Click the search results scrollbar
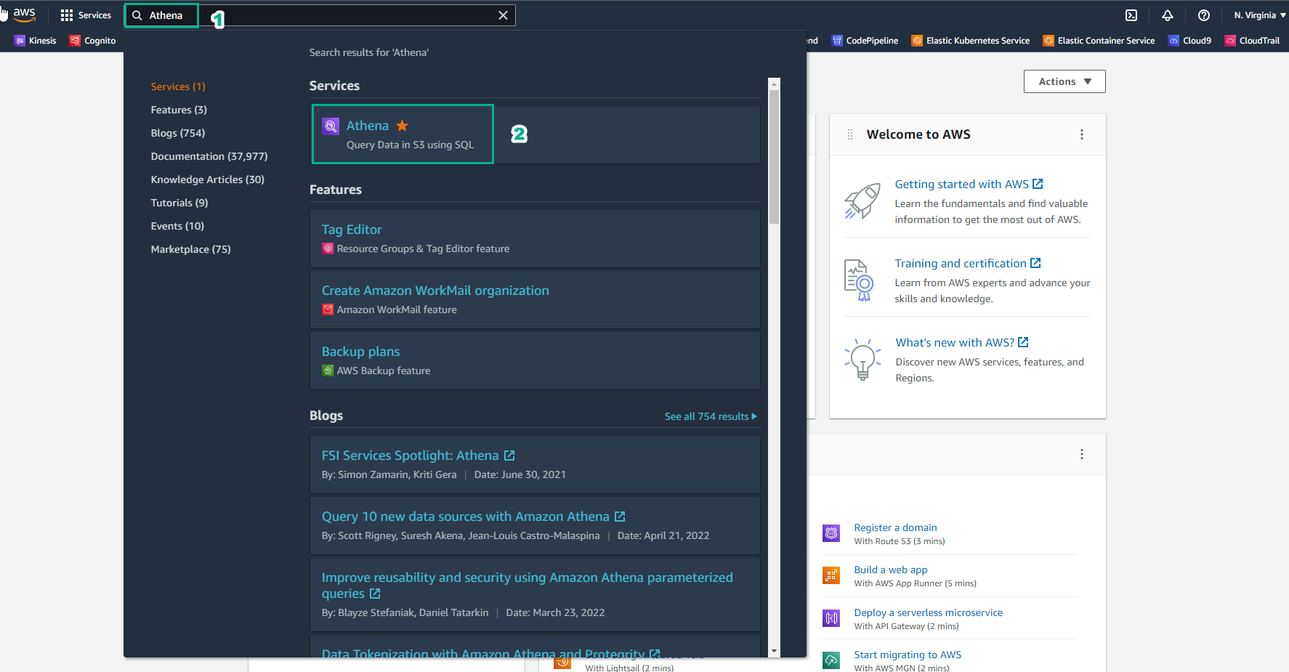The width and height of the screenshot is (1289, 672). pos(774,156)
